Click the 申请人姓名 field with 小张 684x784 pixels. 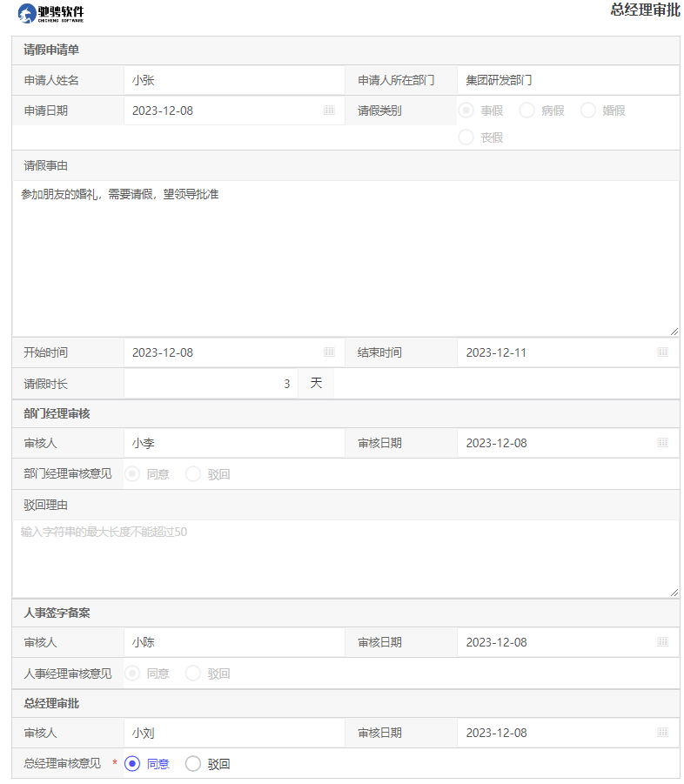234,80
